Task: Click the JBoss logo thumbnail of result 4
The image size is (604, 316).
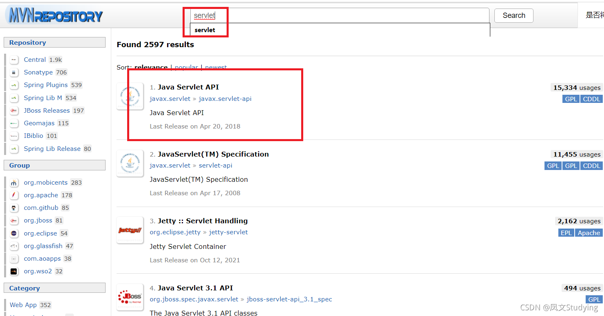Action: (x=130, y=297)
